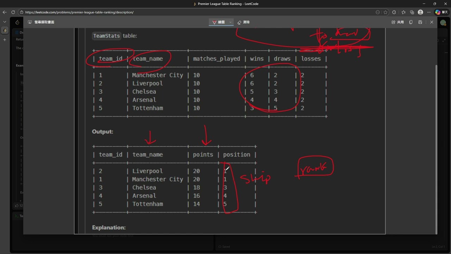The image size is (451, 254).
Task: Click the capture overlay vertical scrollbar
Action: [436, 149]
